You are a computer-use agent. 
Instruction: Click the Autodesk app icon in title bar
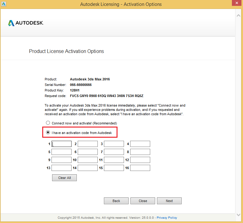coord(4,4)
